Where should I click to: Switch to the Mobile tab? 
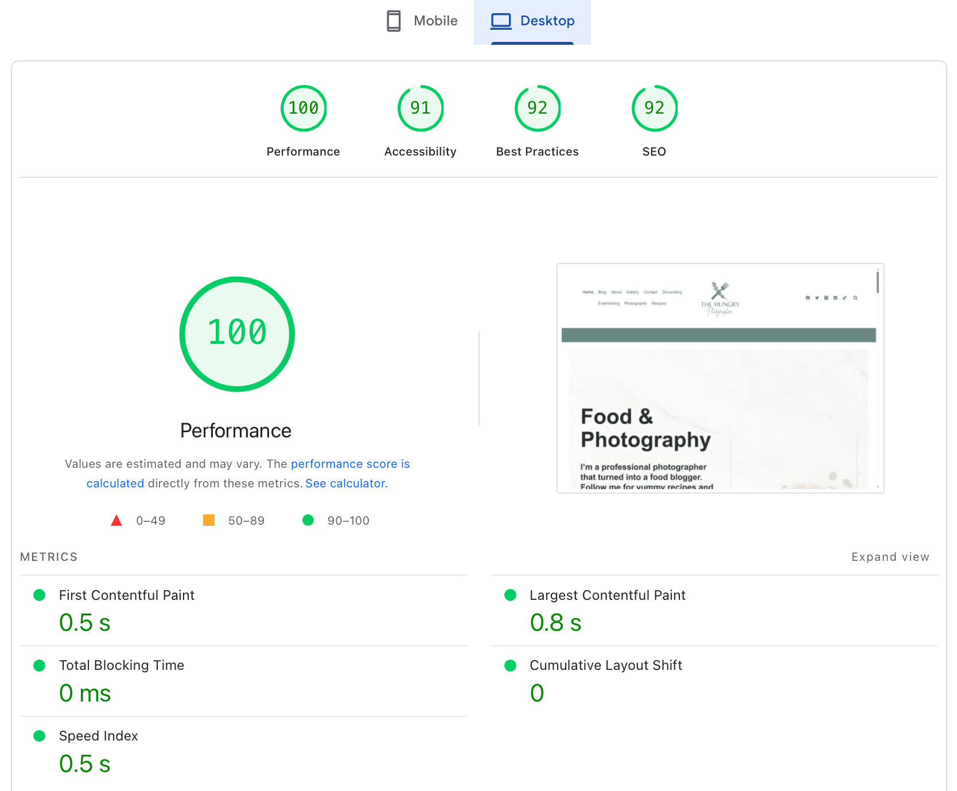(x=423, y=21)
